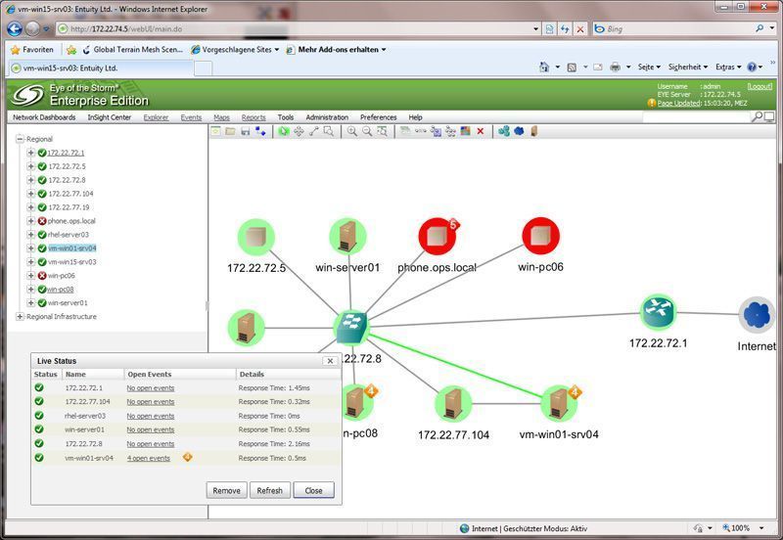This screenshot has height=540, width=783.
Task: Expand the rhel-server03 tree node
Action: click(31, 235)
